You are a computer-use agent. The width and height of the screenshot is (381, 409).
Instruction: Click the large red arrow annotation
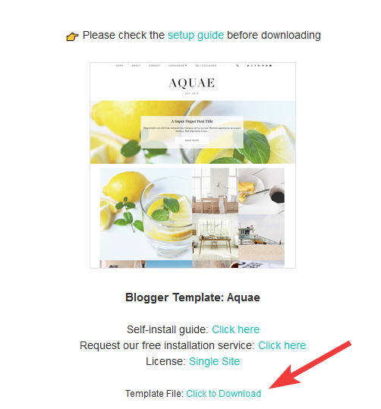coord(310,365)
